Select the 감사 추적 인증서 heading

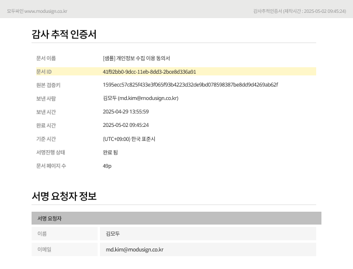64,35
